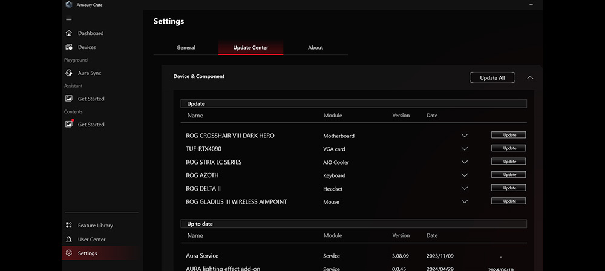Select Settings label in sidebar

click(x=87, y=253)
